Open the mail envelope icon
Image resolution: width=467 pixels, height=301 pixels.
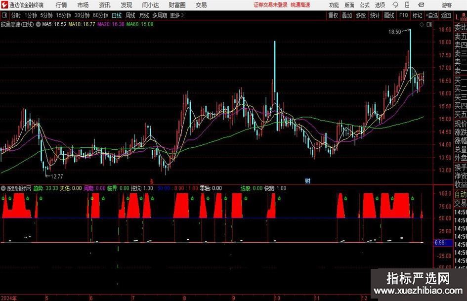(421, 5)
